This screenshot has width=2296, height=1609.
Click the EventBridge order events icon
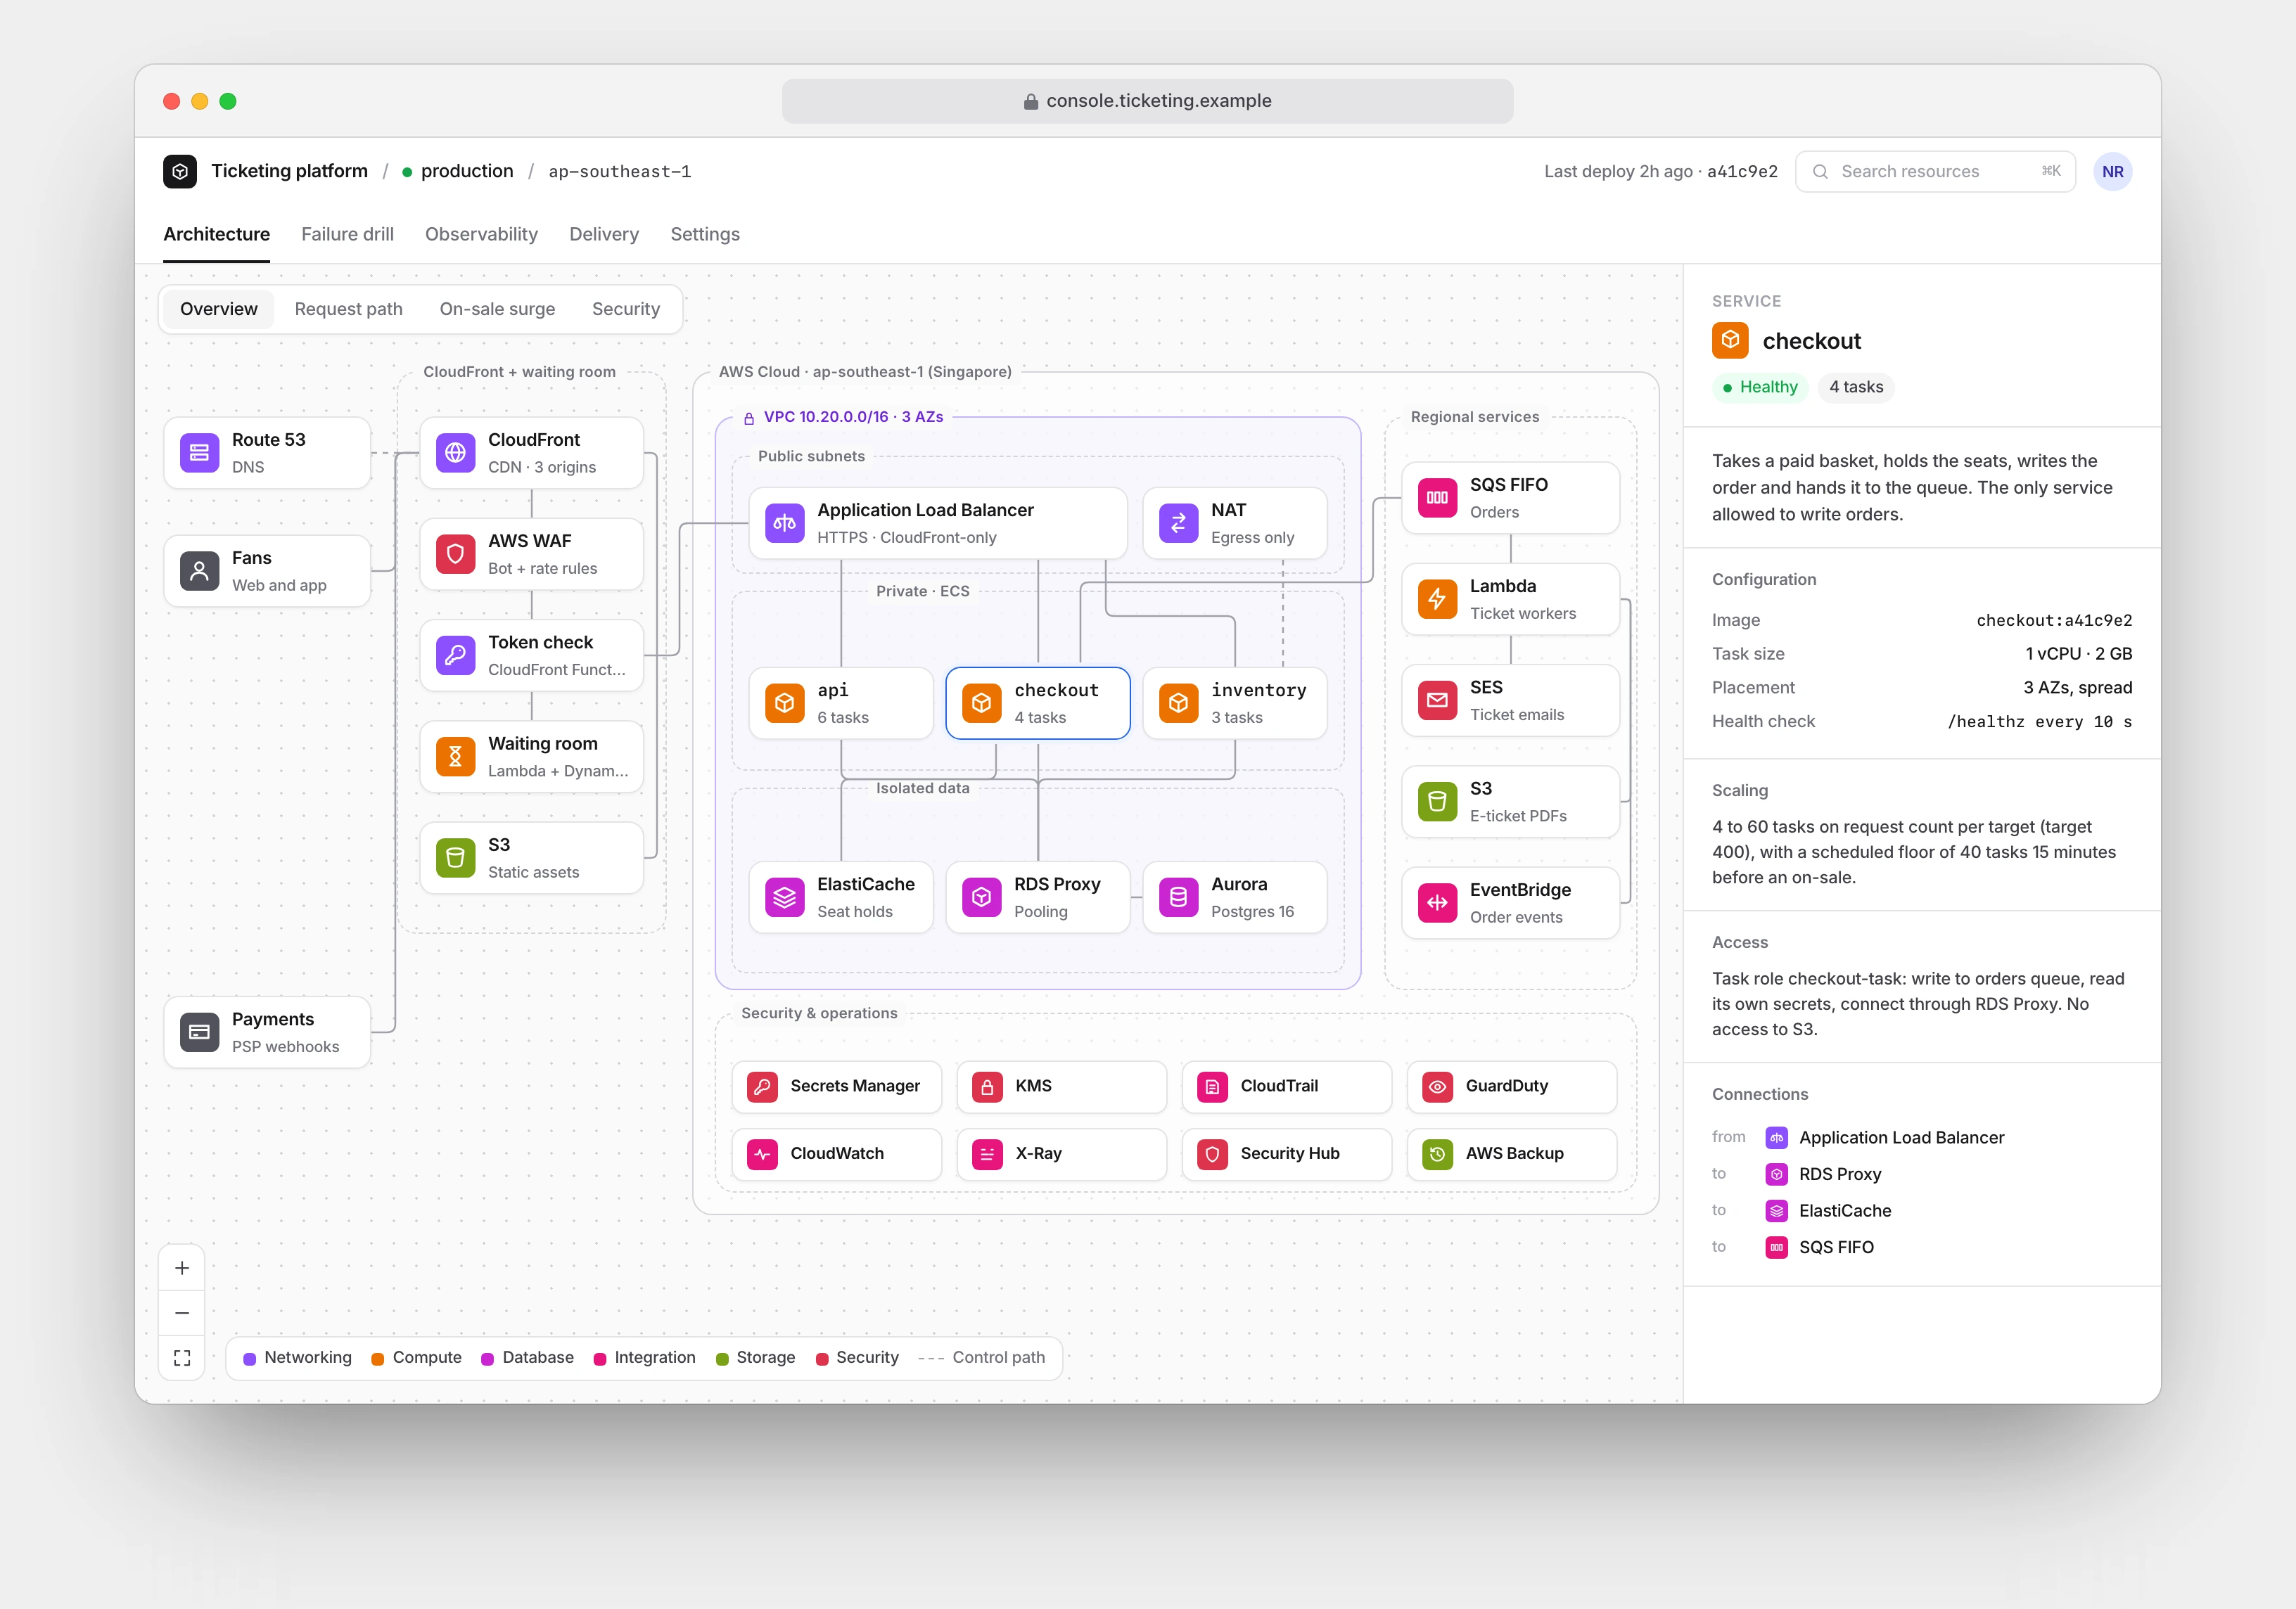point(1437,903)
